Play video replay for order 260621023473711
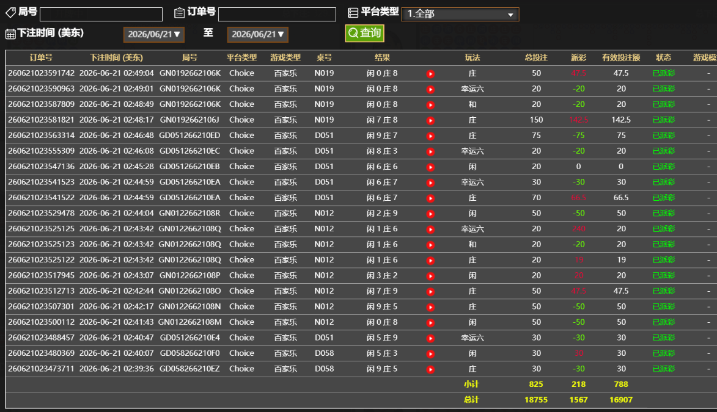The width and height of the screenshot is (717, 412). pos(430,369)
